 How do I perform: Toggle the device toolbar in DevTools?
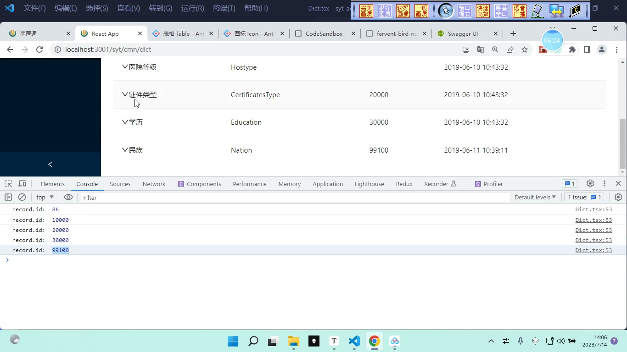(x=22, y=184)
